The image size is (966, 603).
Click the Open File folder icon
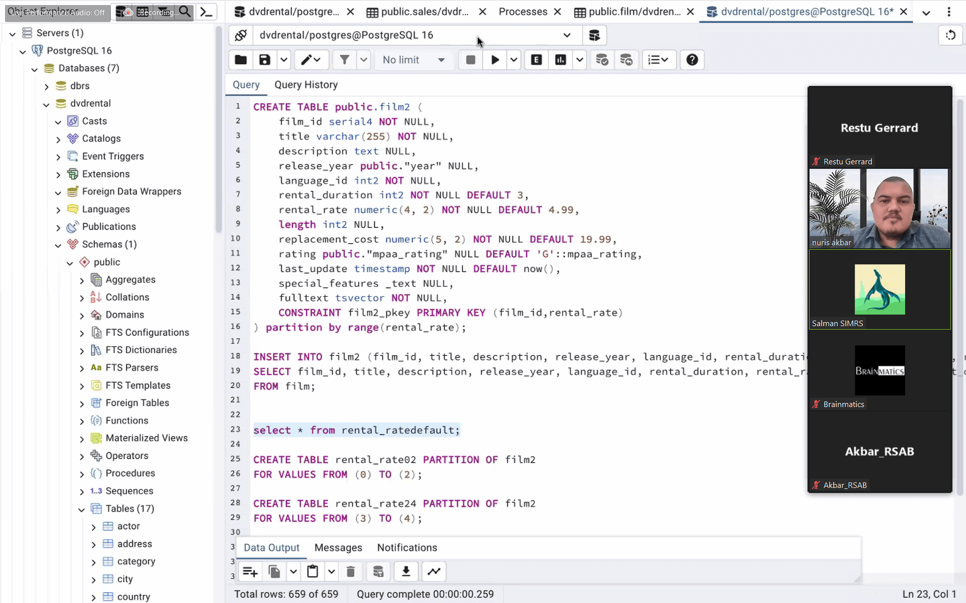240,60
